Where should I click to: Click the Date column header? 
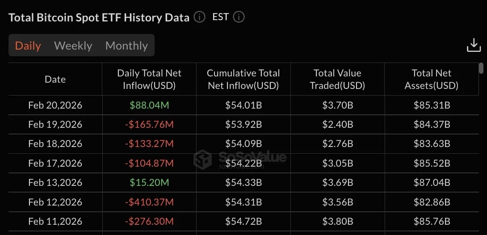pyautogui.click(x=55, y=79)
